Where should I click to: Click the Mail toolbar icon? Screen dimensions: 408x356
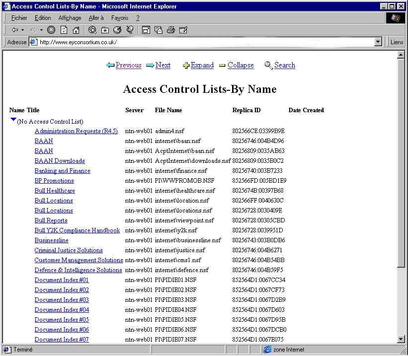tap(159, 30)
